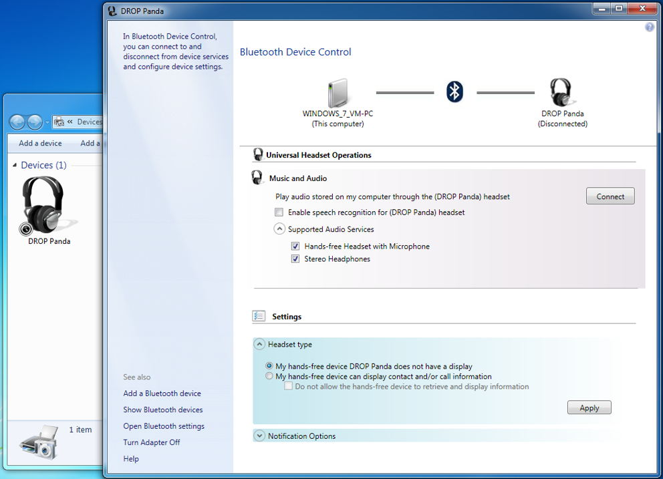The height and width of the screenshot is (479, 663).
Task: Click the back arrow in Devices window
Action: [17, 122]
